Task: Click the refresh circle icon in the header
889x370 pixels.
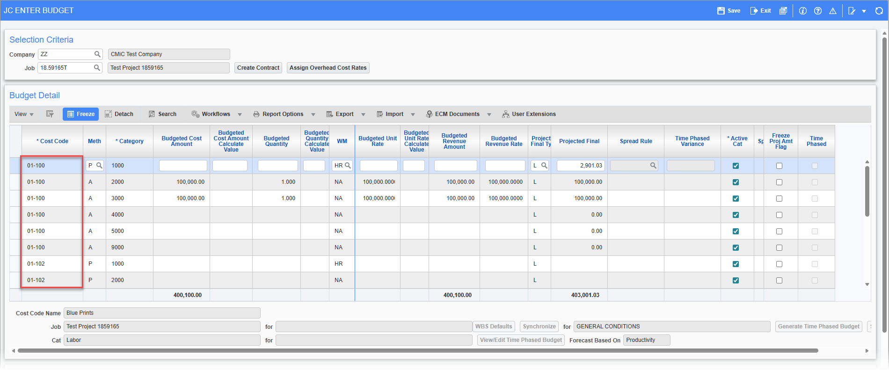Action: (x=879, y=11)
